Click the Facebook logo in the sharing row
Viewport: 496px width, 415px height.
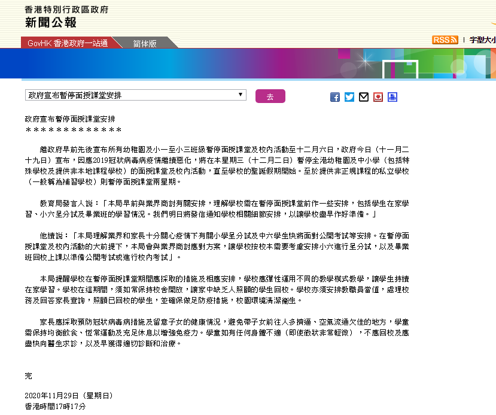click(x=334, y=96)
